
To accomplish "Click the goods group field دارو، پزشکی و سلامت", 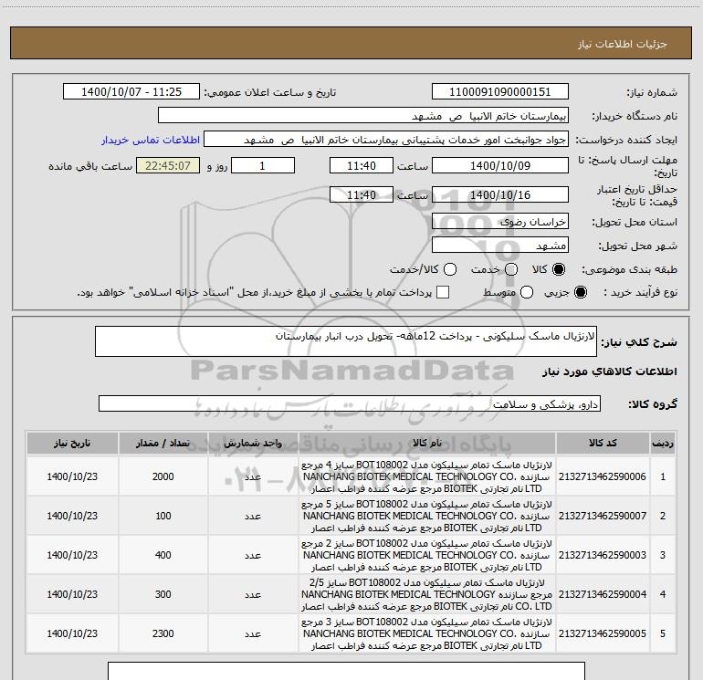I will pos(350,403).
